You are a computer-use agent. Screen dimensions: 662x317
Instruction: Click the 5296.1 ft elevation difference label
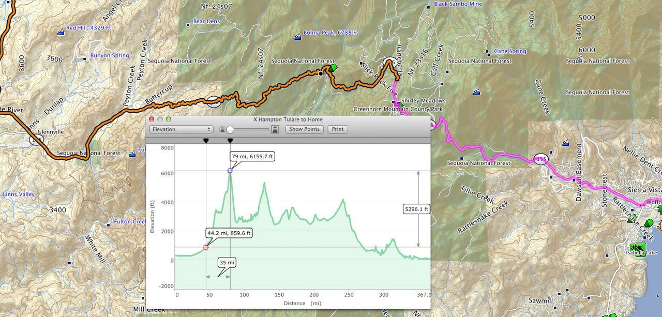point(416,209)
